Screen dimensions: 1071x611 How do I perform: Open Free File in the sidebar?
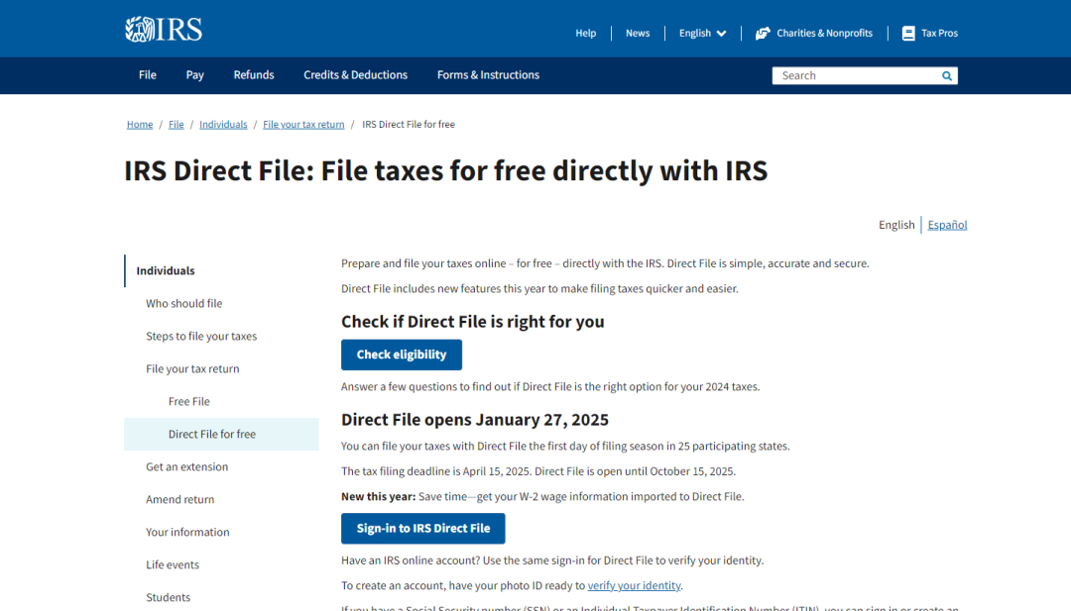click(x=189, y=402)
